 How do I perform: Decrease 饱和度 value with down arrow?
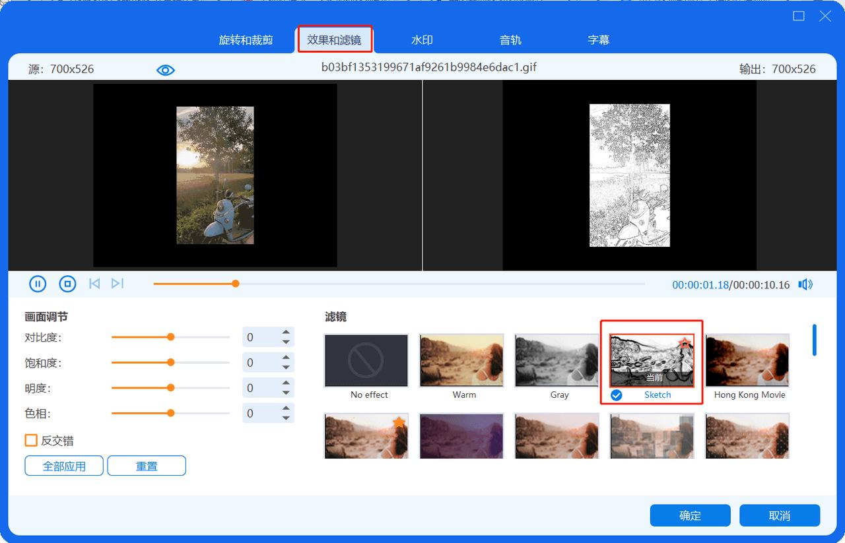point(286,367)
